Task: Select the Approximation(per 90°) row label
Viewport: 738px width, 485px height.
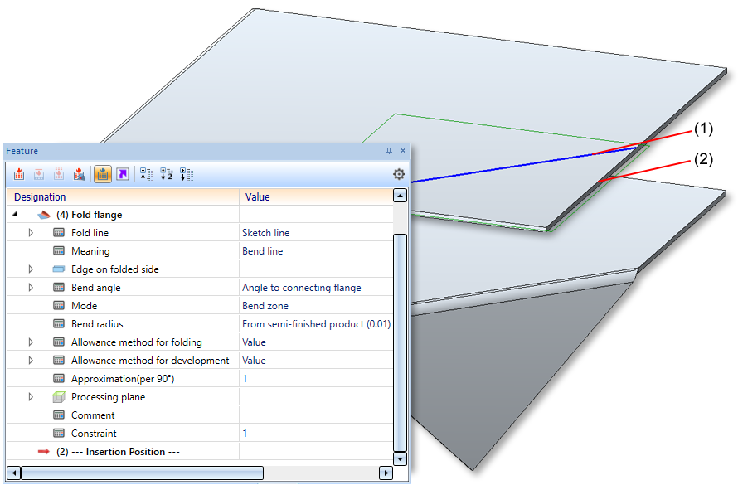Action: pyautogui.click(x=123, y=379)
